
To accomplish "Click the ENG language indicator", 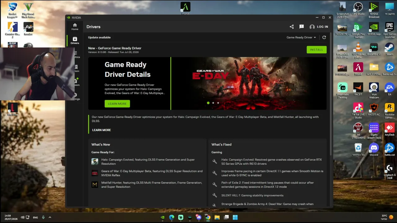I will click(x=35, y=217).
